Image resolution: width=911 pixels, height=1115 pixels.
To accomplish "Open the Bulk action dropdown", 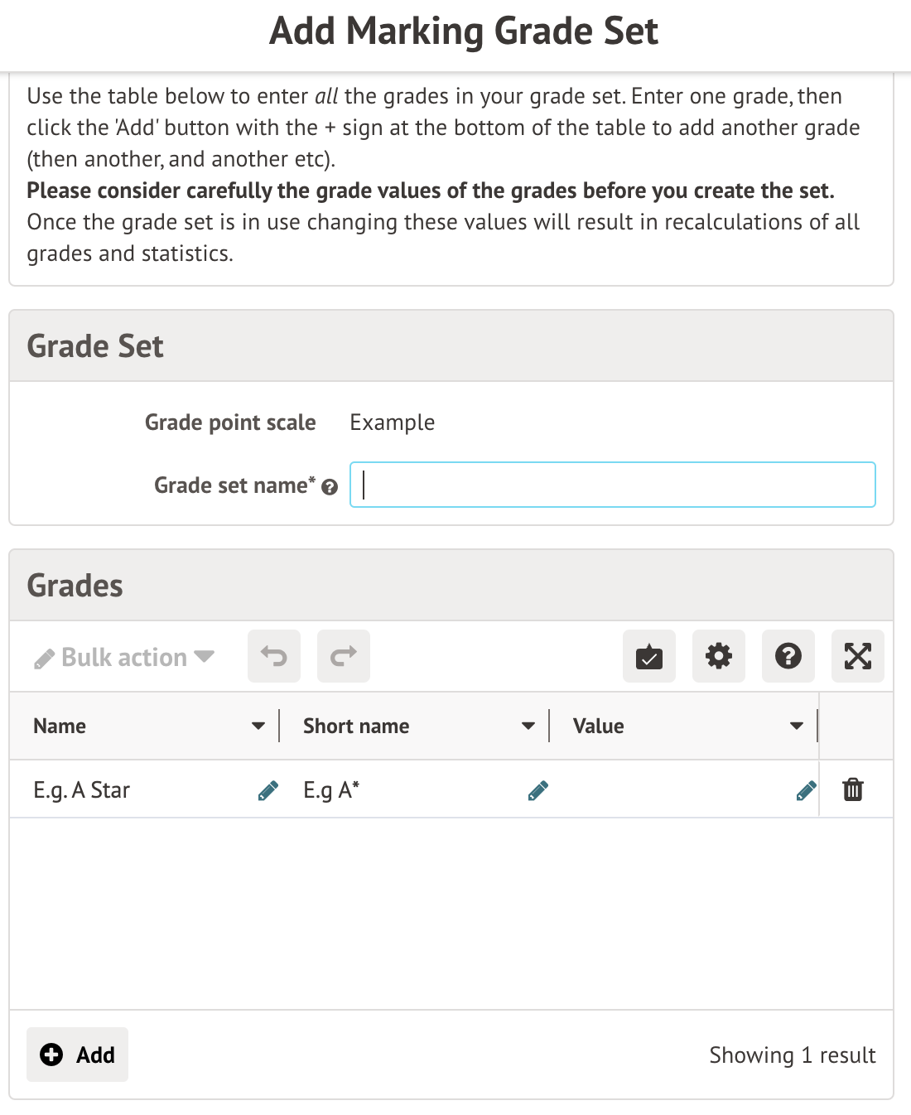I will [124, 657].
